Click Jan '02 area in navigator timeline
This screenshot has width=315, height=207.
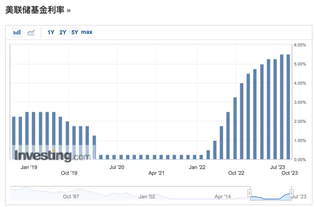pyautogui.click(x=148, y=196)
